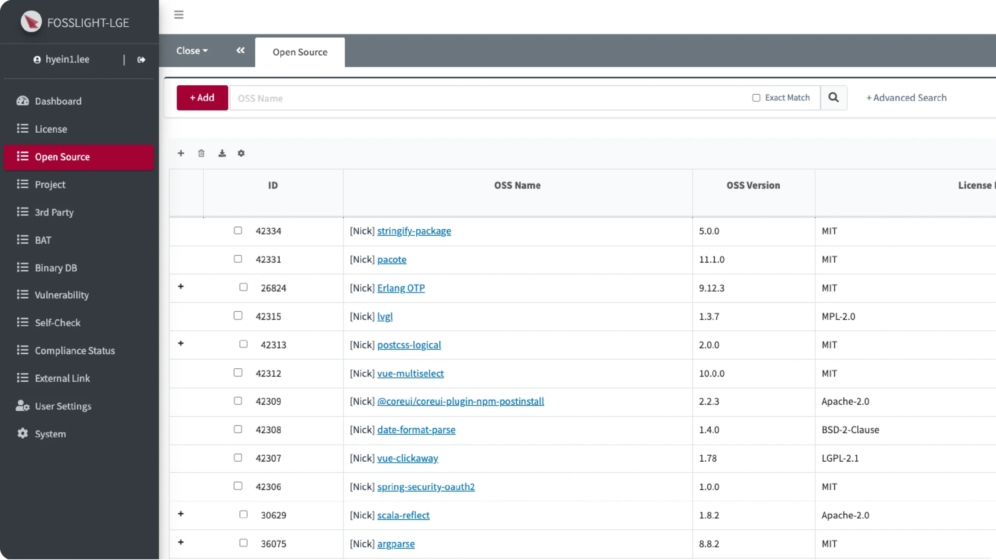This screenshot has width=996, height=560.
Task: Click the trash delete icon above table
Action: 201,153
